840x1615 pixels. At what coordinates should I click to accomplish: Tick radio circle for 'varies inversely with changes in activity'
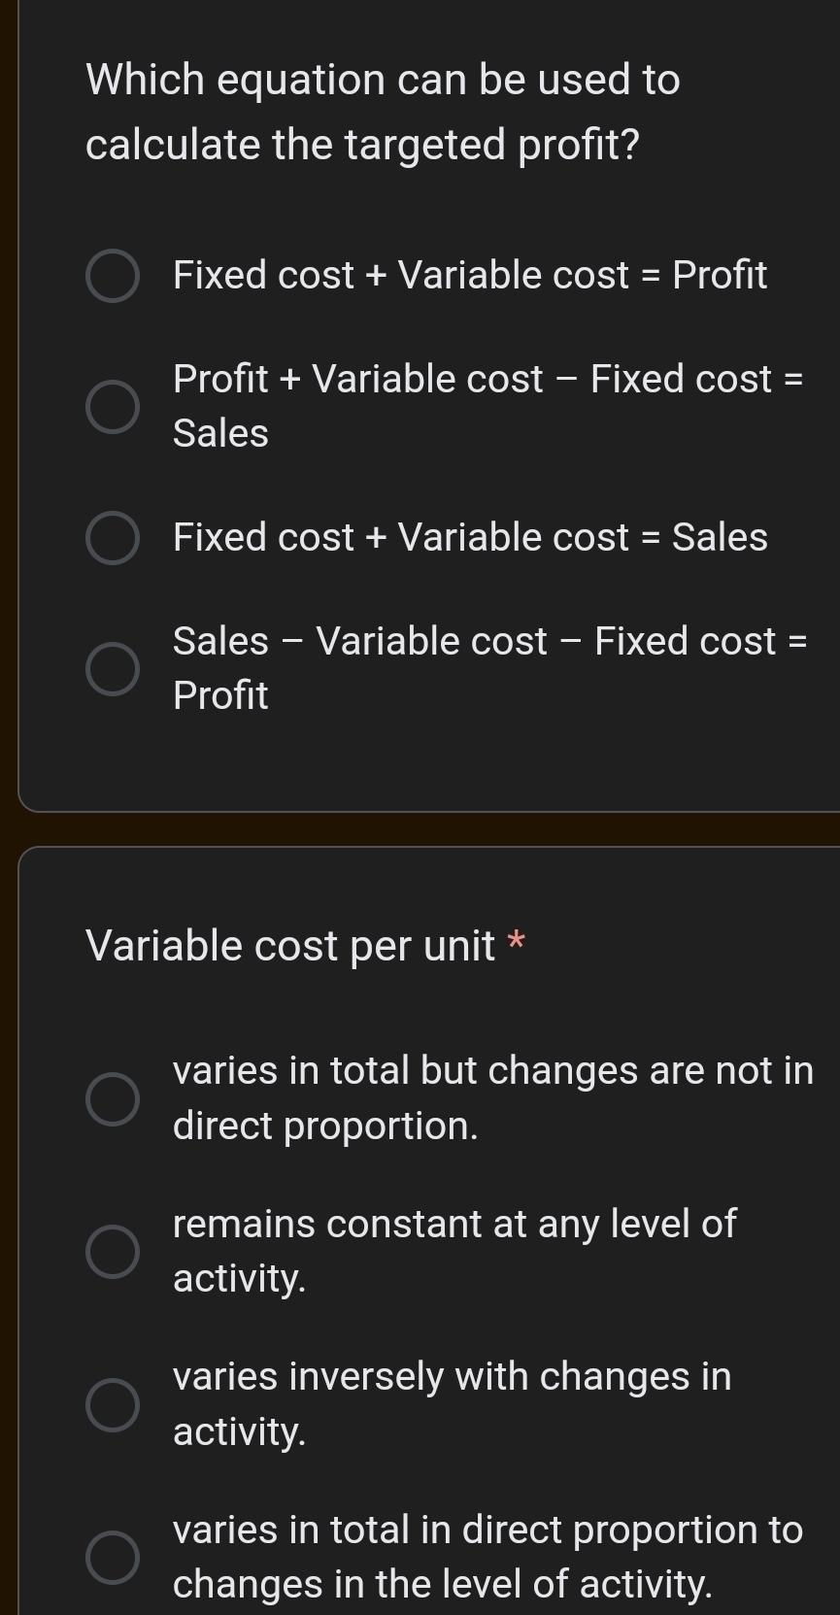coord(113,1404)
